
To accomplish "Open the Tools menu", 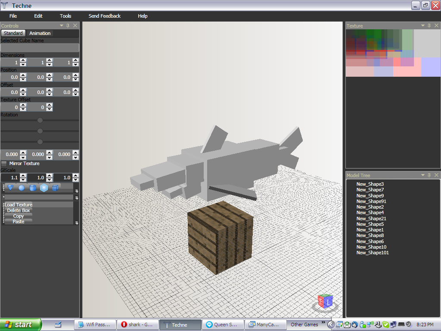I will [65, 16].
